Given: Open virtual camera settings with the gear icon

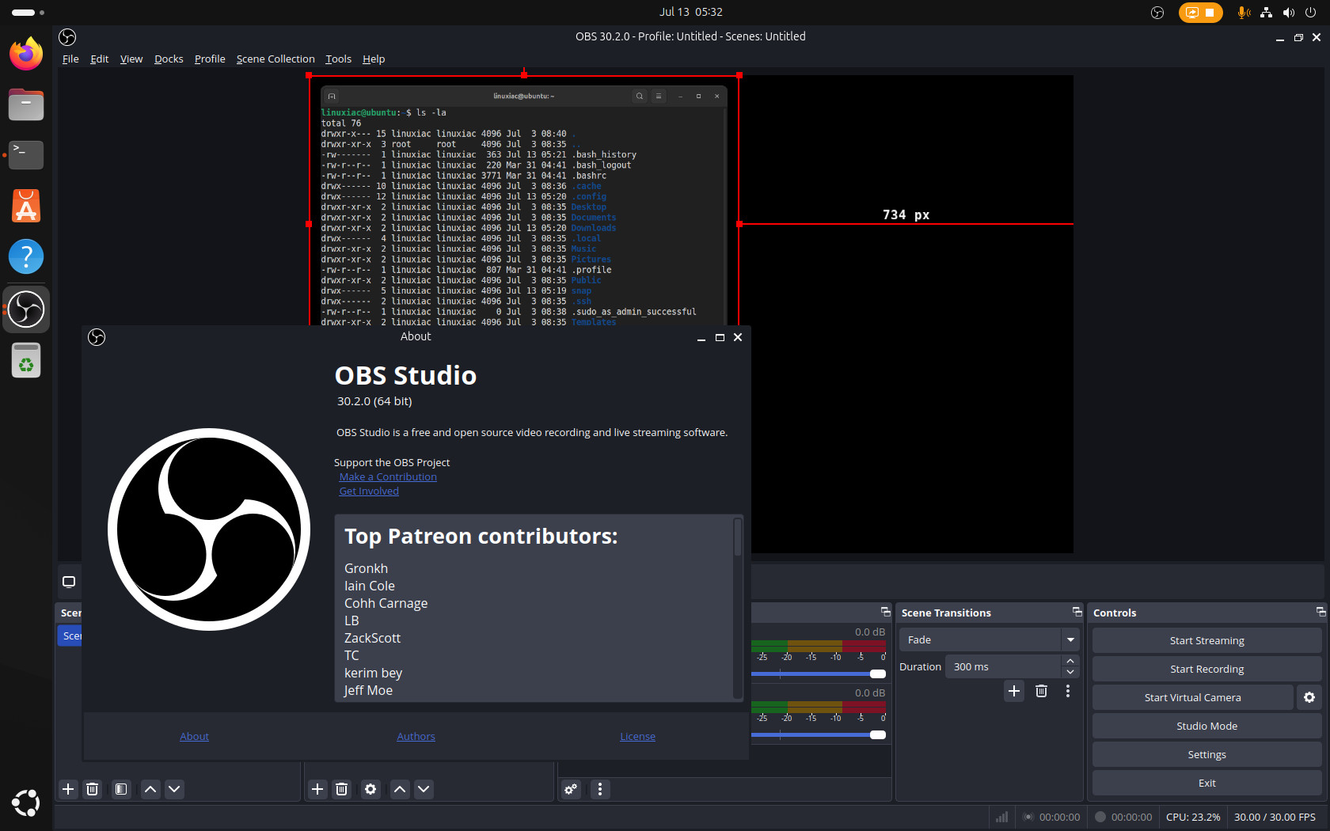Looking at the screenshot, I should [1309, 697].
